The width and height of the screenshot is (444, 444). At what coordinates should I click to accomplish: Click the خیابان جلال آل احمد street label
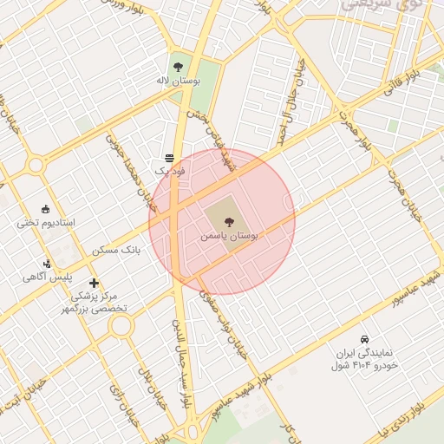click(291, 101)
